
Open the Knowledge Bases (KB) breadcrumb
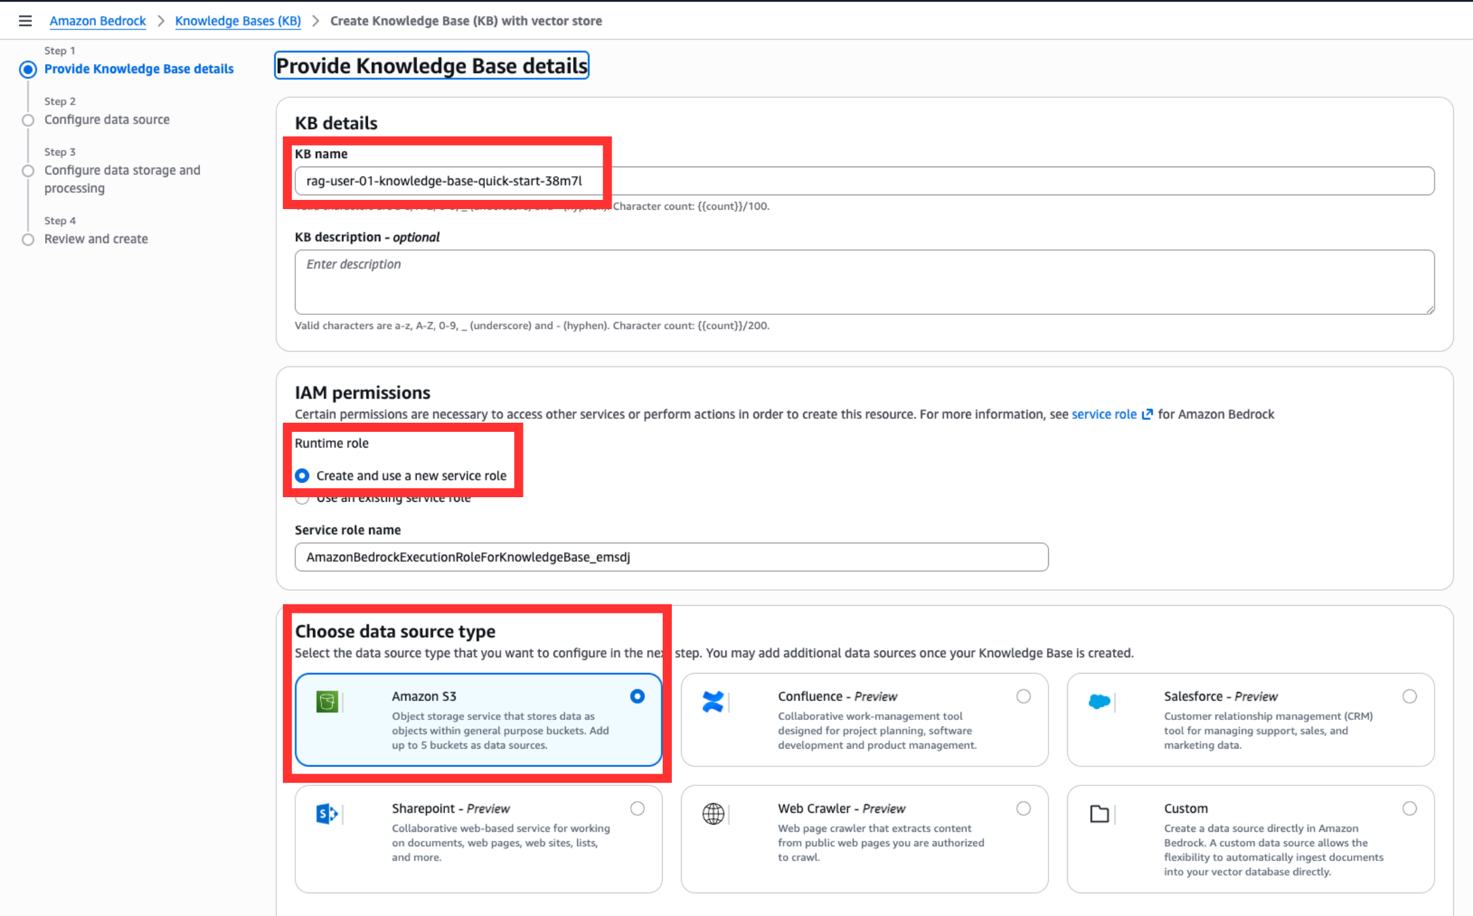pyautogui.click(x=238, y=21)
